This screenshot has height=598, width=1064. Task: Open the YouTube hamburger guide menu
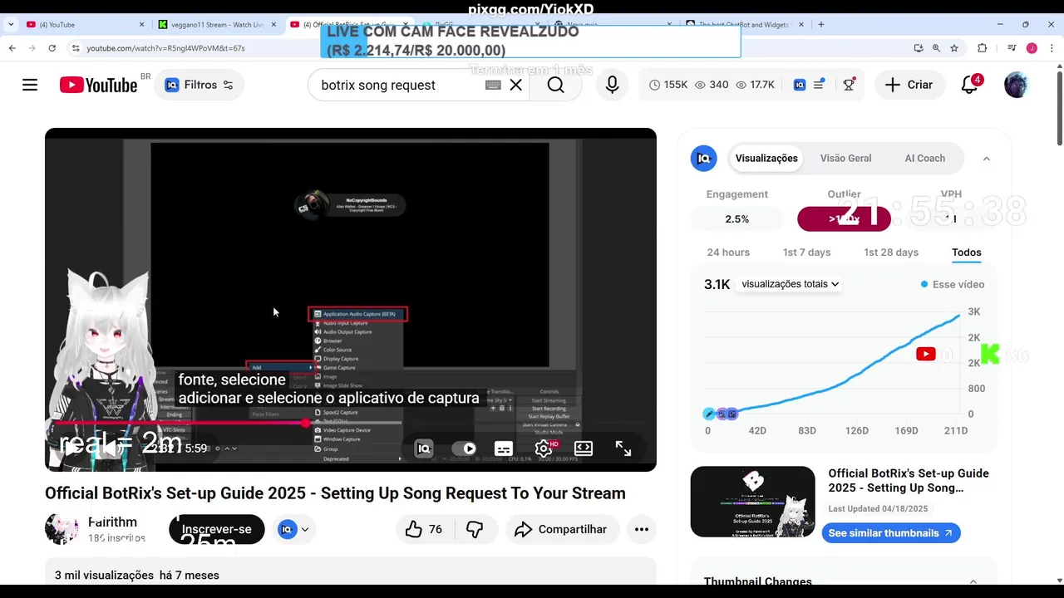tap(30, 85)
